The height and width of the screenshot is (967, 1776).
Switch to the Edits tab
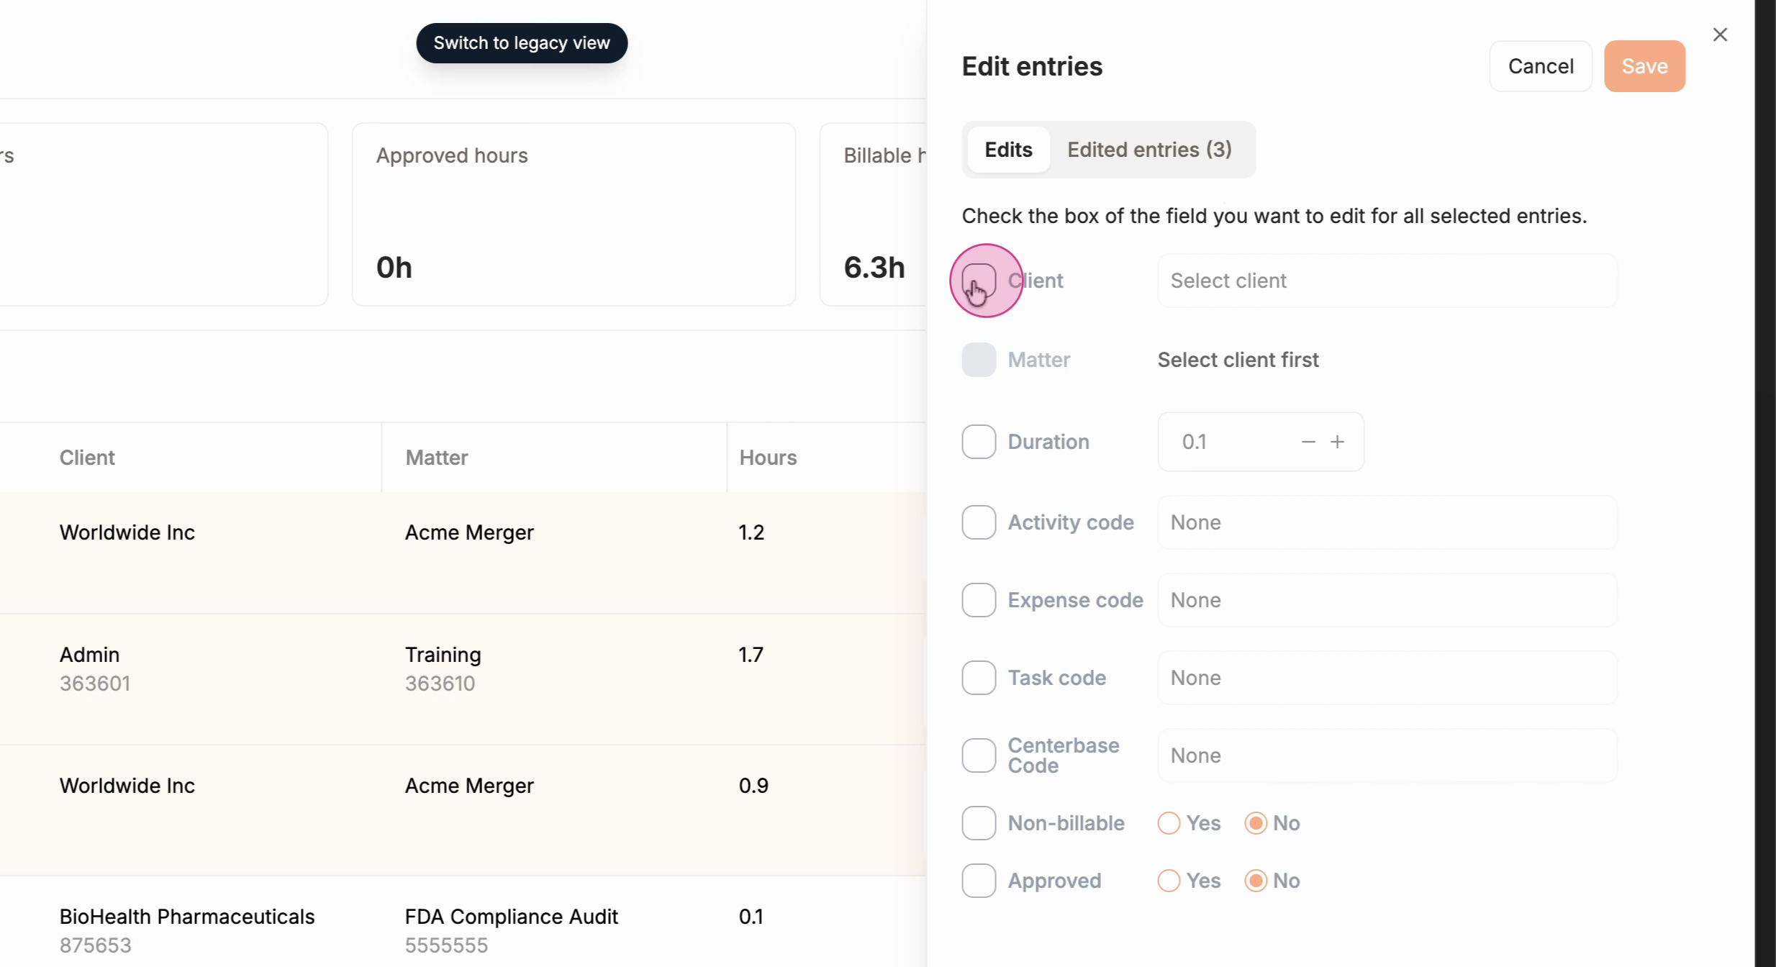point(1008,150)
